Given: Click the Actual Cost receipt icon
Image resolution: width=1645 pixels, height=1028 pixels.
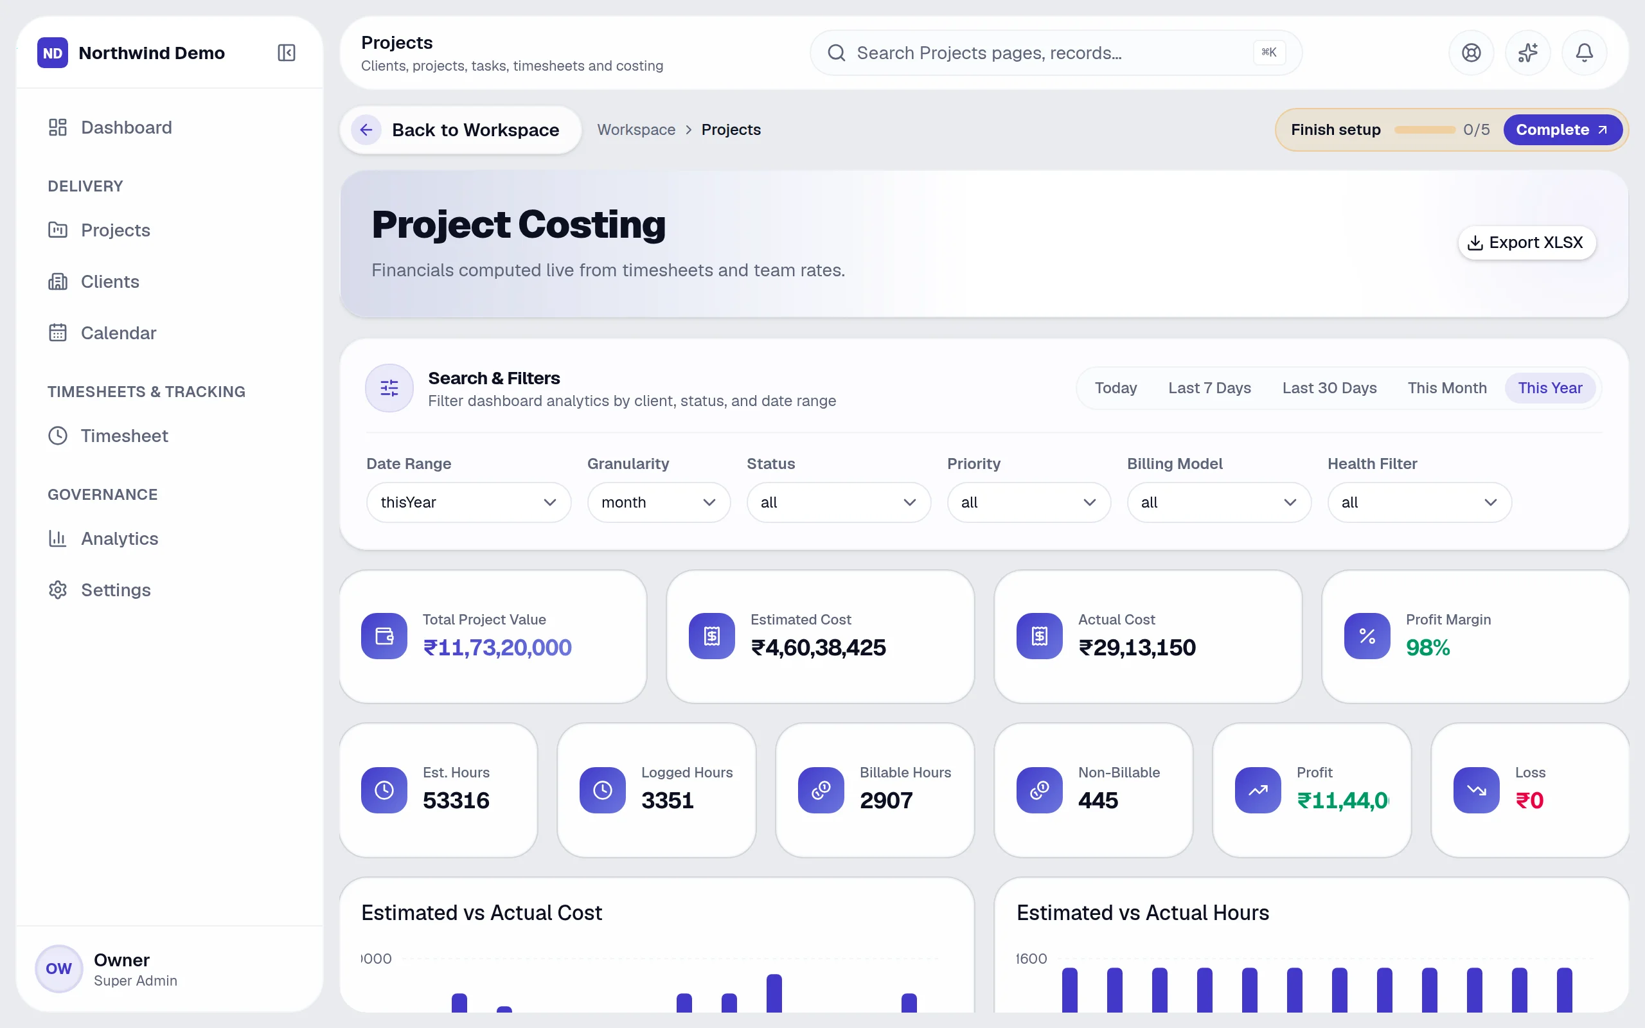Looking at the screenshot, I should click(x=1039, y=635).
